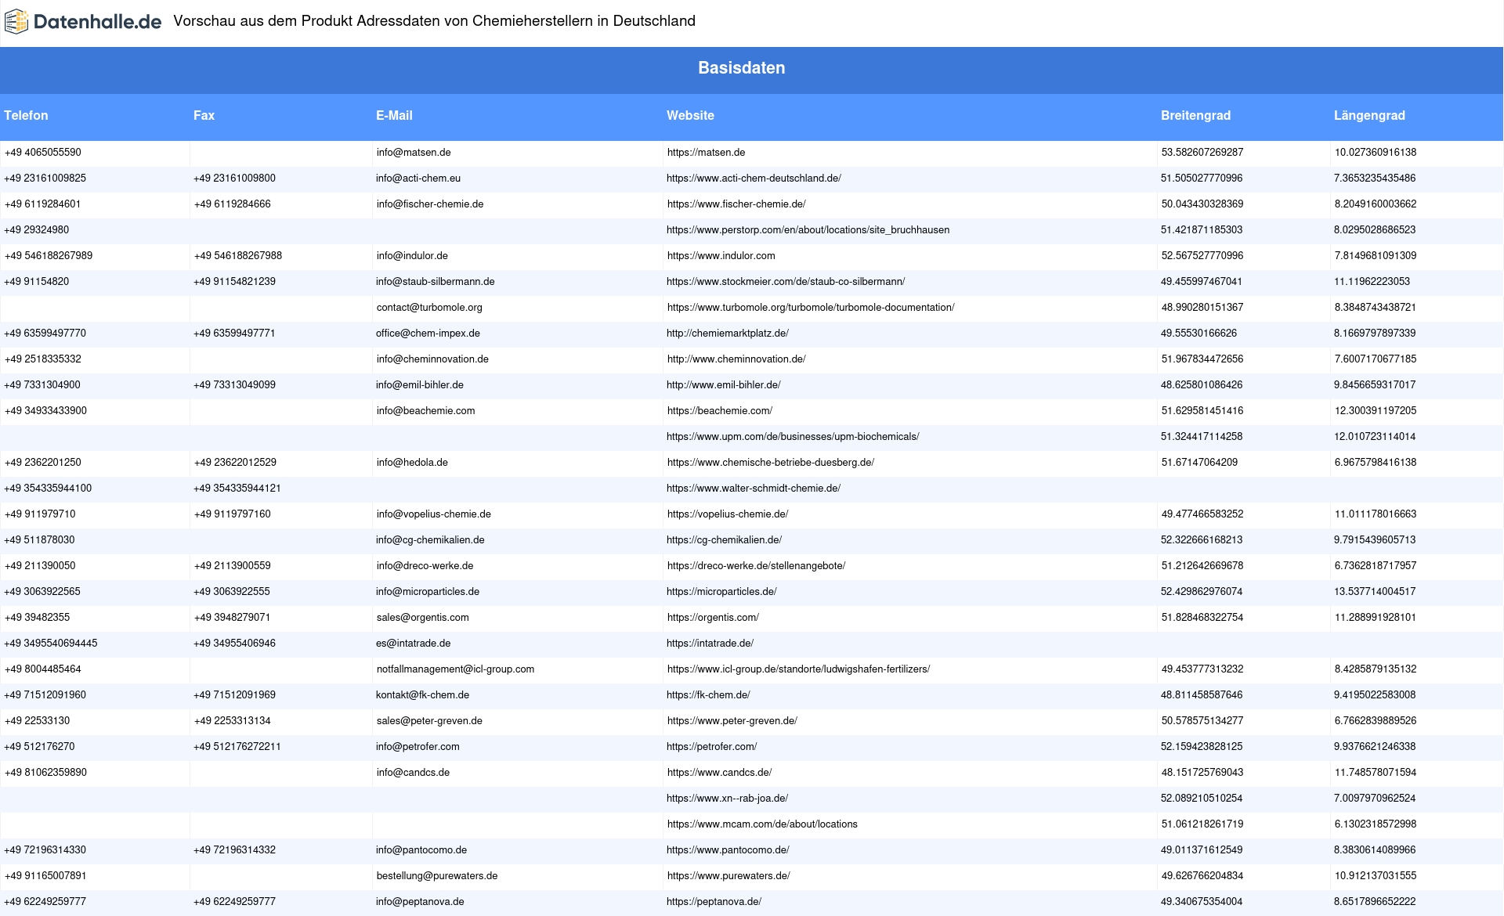The width and height of the screenshot is (1504, 916).
Task: Select fax number +49 512176272211
Action: click(x=237, y=747)
